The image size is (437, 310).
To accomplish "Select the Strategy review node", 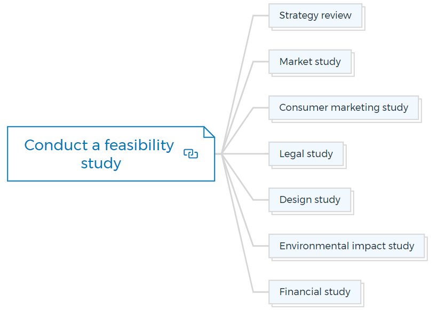I will (x=315, y=15).
